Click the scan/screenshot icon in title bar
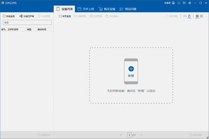209x139 pixels. pos(179,3)
